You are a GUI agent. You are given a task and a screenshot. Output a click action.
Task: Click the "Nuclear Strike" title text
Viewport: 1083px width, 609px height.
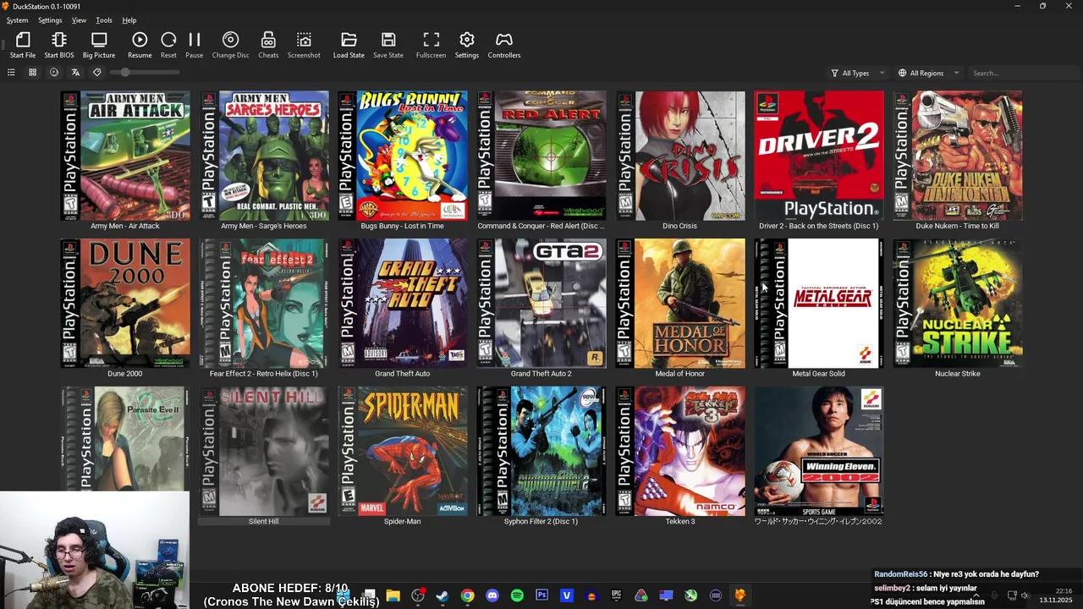click(958, 374)
